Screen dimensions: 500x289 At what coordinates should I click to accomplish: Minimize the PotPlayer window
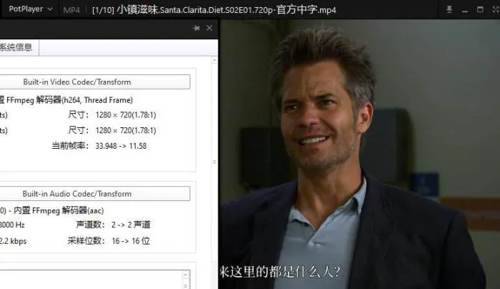click(x=464, y=10)
